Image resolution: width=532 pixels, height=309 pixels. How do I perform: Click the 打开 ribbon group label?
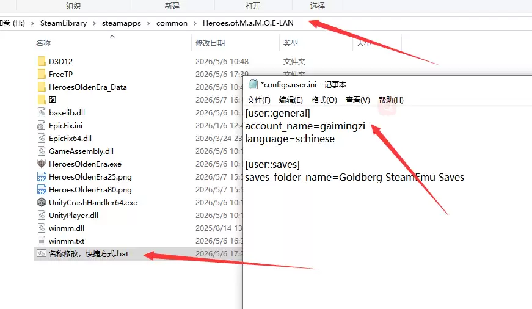point(253,5)
